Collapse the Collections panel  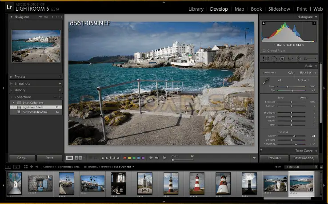coord(11,97)
